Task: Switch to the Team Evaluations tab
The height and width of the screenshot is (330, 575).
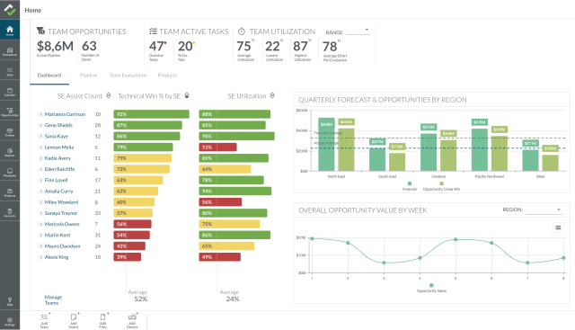Action: [x=128, y=76]
